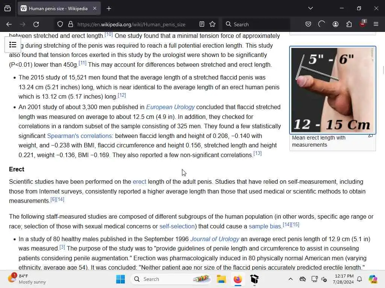Open the mean erect length image thumbnail
The image size is (385, 288).
coord(332,90)
